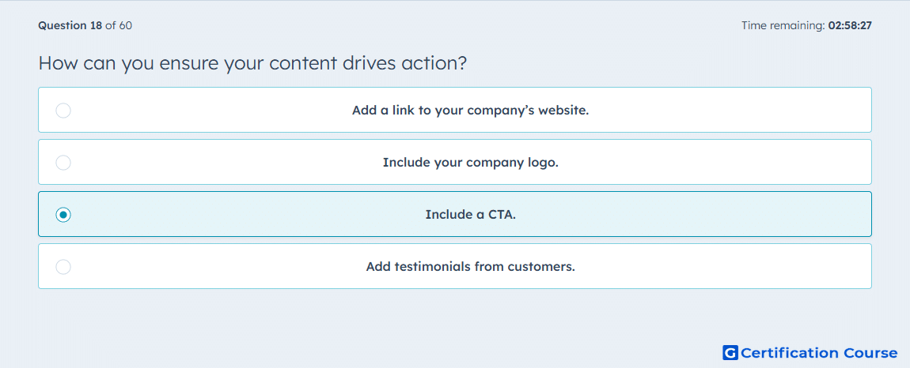Click the 'Time remaining:' label

coord(783,25)
